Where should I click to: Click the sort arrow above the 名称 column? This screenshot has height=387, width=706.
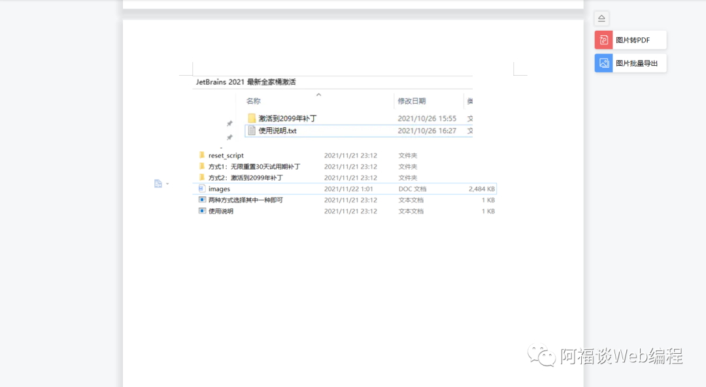coord(319,95)
